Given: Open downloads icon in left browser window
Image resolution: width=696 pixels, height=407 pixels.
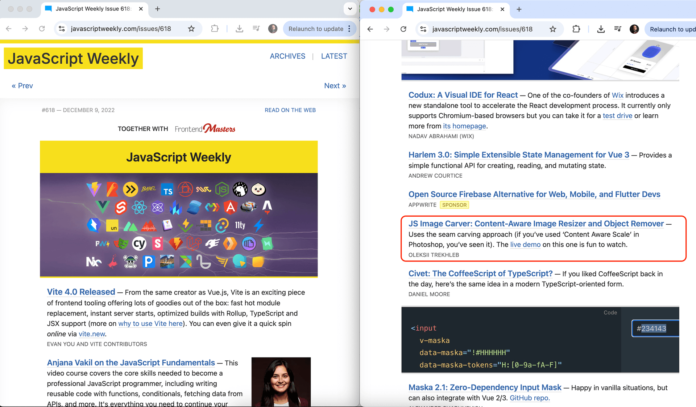Looking at the screenshot, I should pyautogui.click(x=239, y=29).
